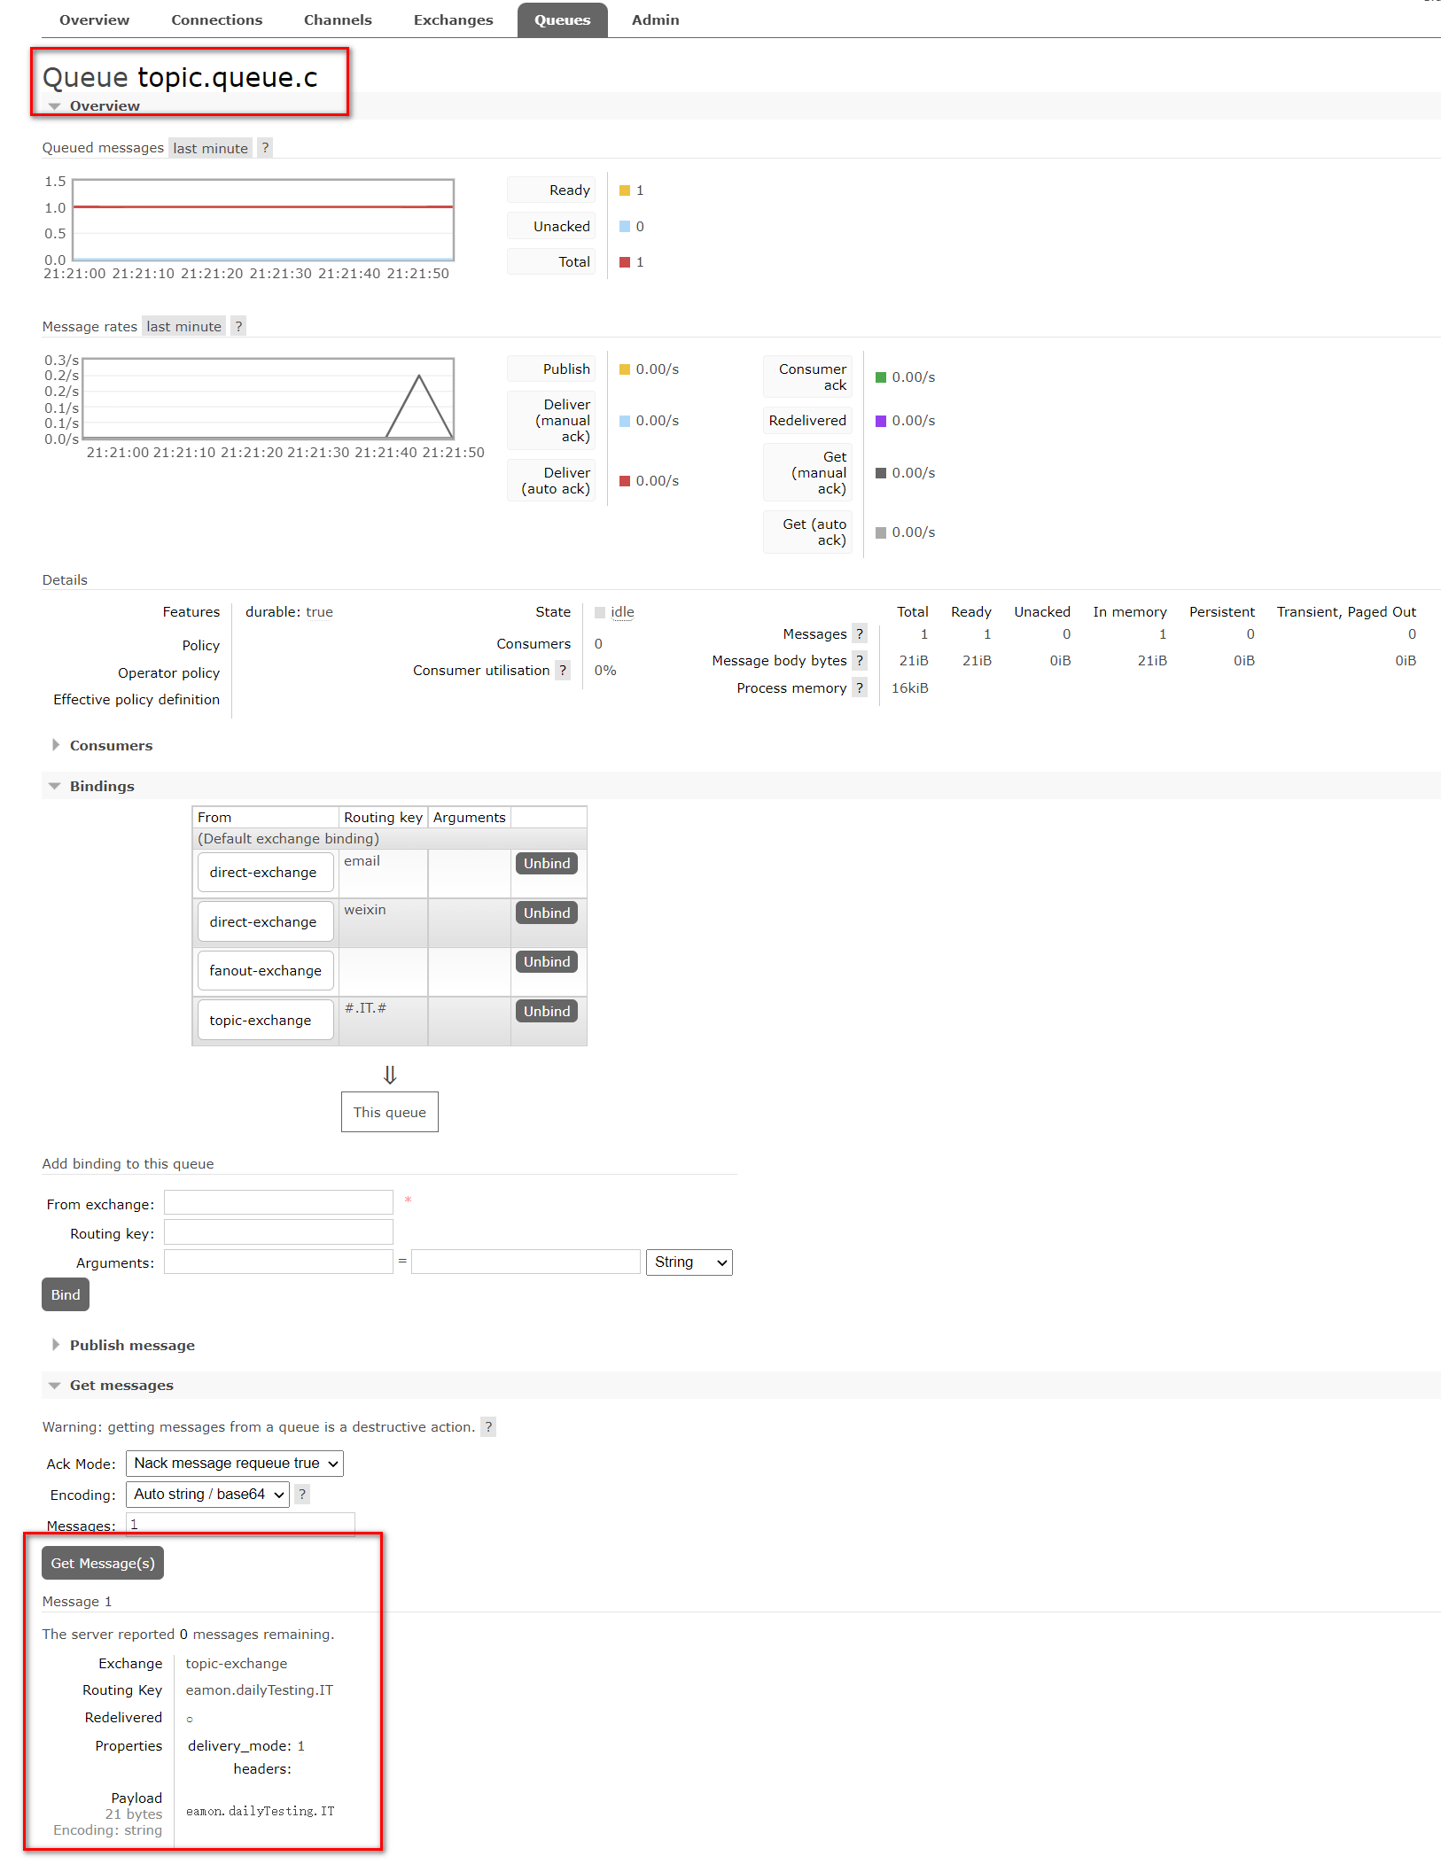Change Message rates last minute range
Image resolution: width=1441 pixels, height=1872 pixels.
(x=183, y=326)
